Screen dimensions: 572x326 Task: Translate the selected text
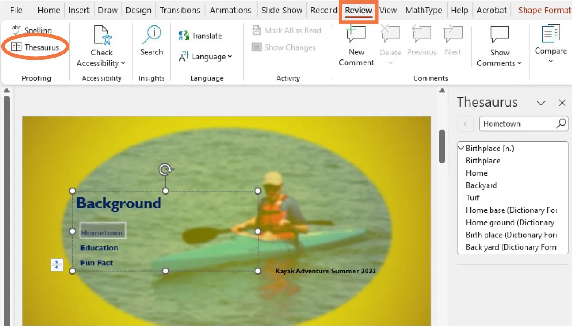[200, 36]
